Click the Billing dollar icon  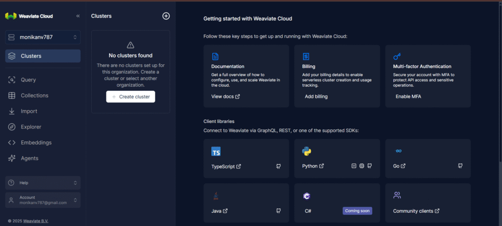[x=306, y=56]
